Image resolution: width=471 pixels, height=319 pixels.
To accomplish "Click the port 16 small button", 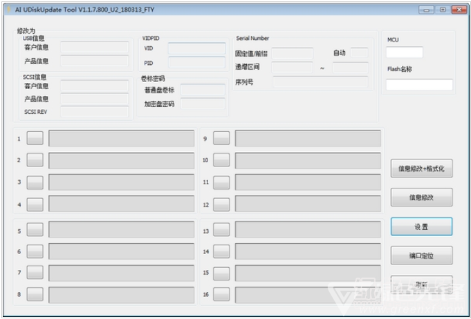I will [x=221, y=294].
